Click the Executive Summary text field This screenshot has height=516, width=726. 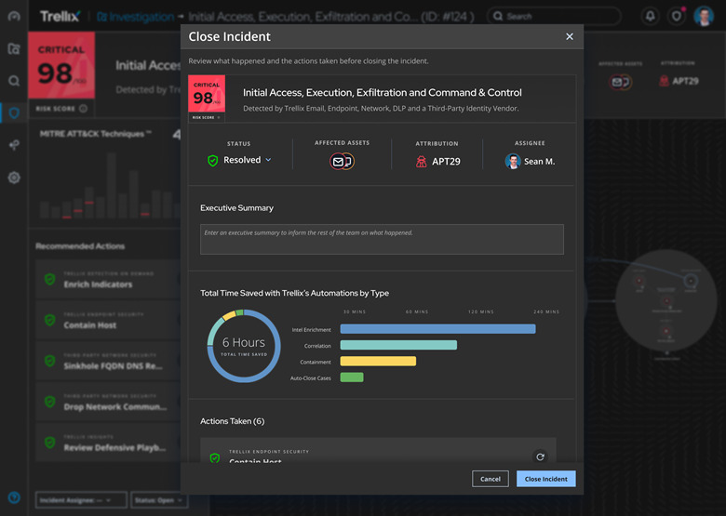[382, 239]
